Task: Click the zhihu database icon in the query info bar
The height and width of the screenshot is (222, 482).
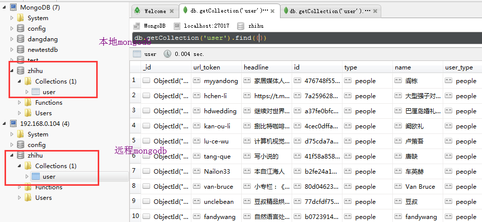Action: pyautogui.click(x=241, y=26)
